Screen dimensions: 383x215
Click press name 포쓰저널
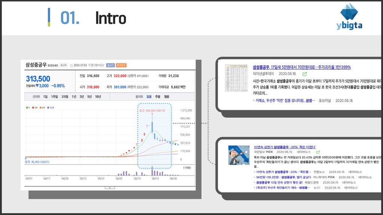325,100
